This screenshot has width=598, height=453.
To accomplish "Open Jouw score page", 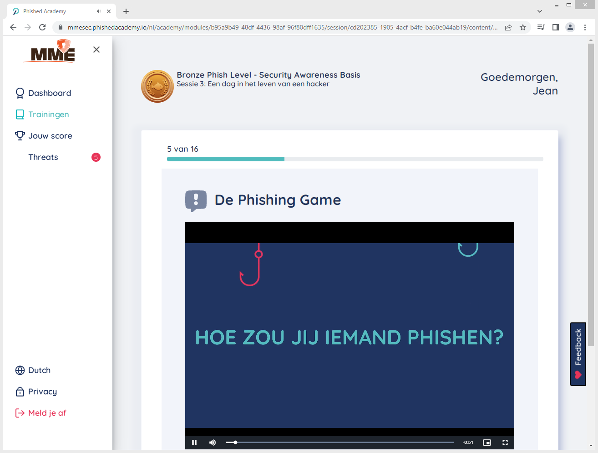I will (50, 136).
